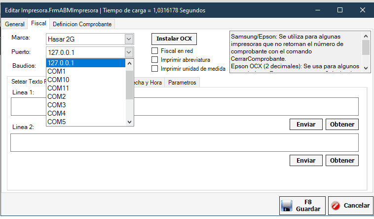Screen dimensions: 374x219
Task: Open the Parametros tab
Action: click(x=182, y=83)
